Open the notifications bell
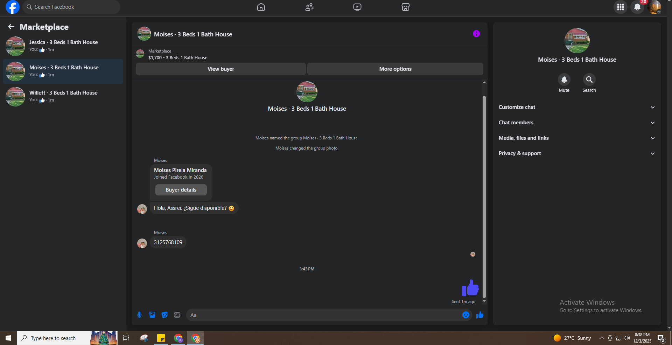 click(637, 7)
